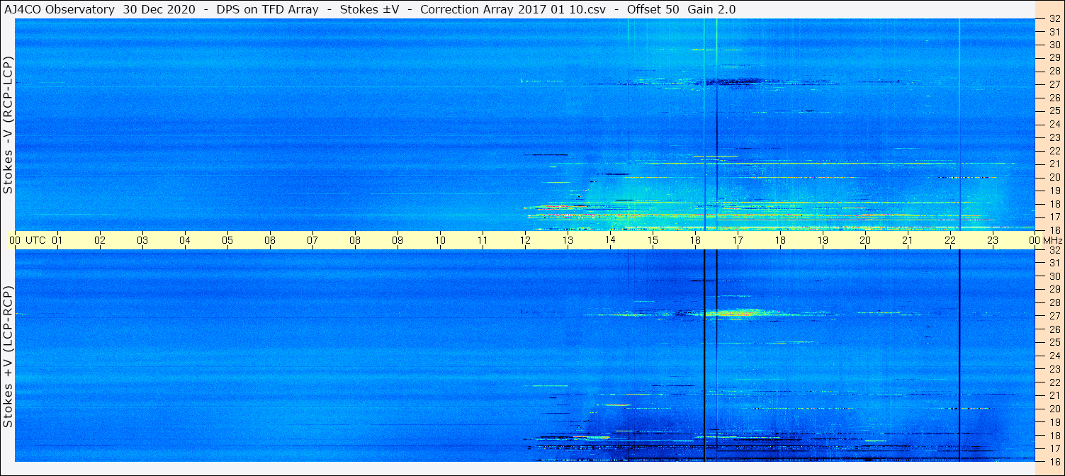Screen dimensions: 1065x476
Task: Click the 20 MHz tick in lower panel
Action: point(1054,409)
